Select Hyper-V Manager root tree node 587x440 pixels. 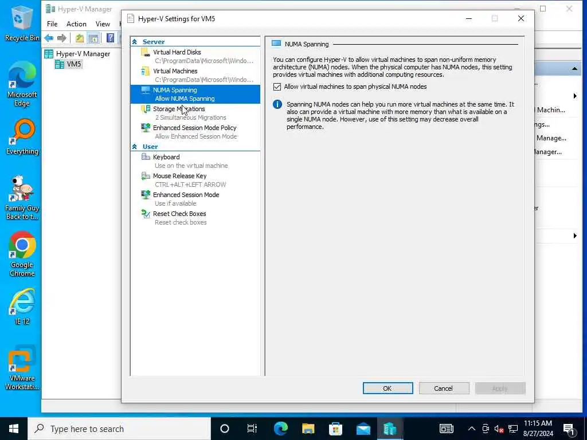click(77, 54)
